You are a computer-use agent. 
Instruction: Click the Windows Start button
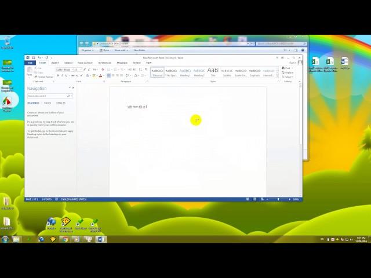pyautogui.click(x=5, y=239)
